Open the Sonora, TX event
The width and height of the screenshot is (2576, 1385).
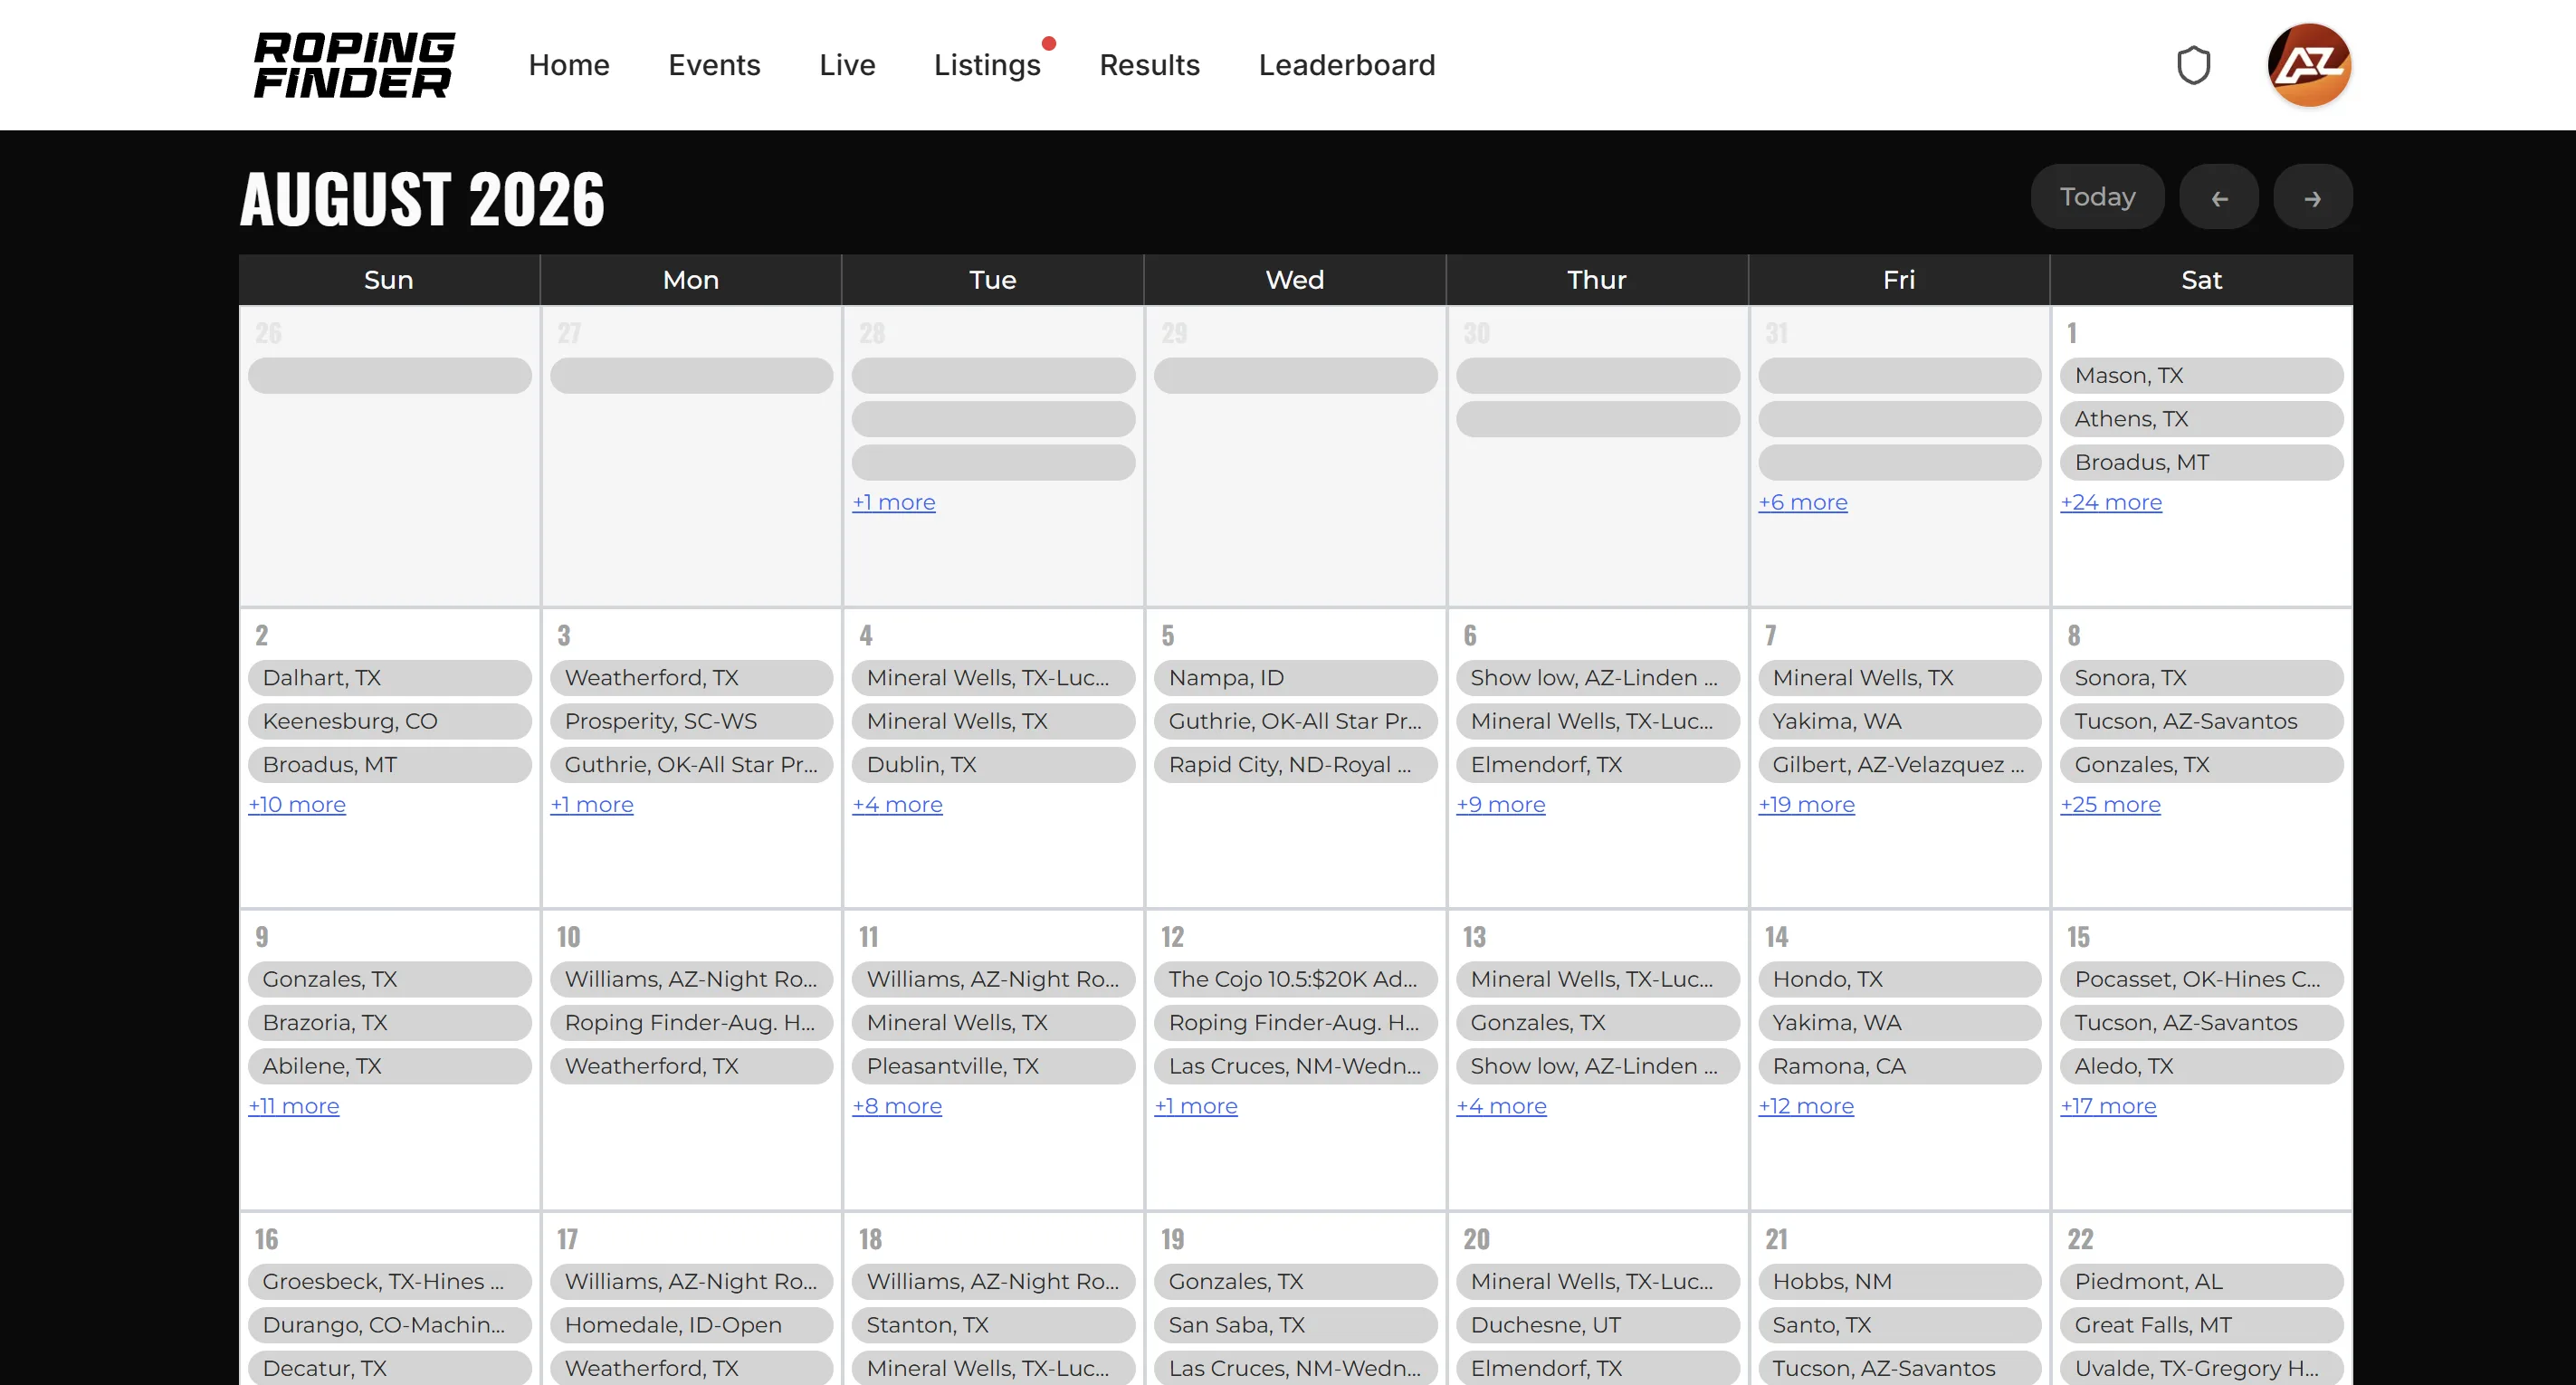[x=2201, y=678]
